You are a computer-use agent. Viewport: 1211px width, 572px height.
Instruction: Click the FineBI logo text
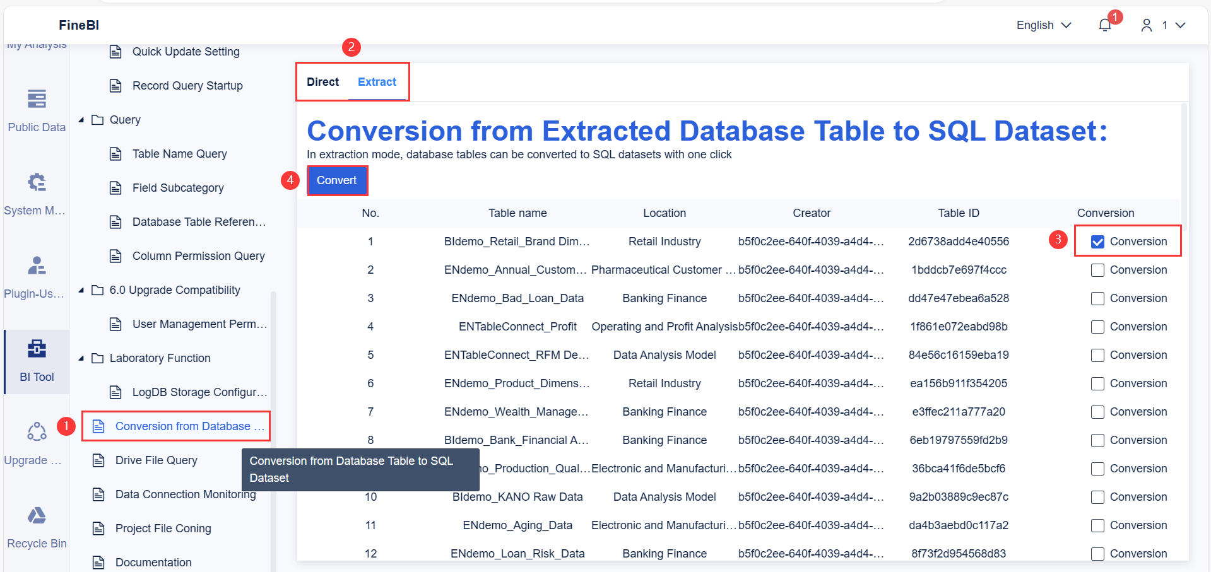pyautogui.click(x=79, y=25)
